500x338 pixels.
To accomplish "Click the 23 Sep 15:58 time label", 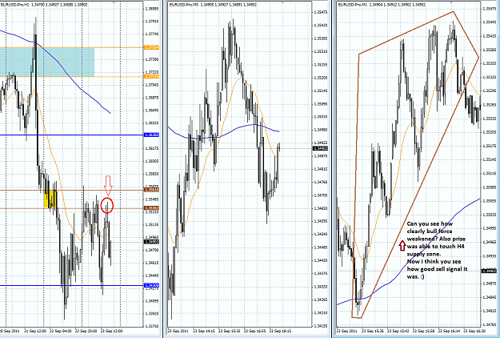I will click(x=424, y=331).
